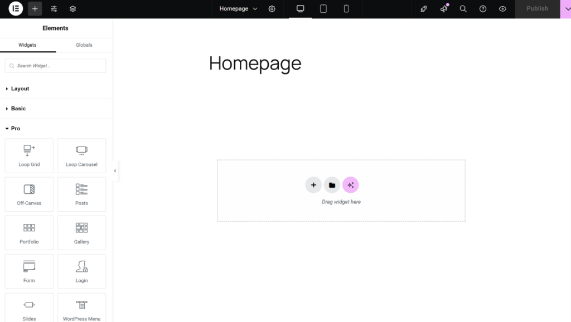Select the Gallery widget

pos(81,233)
